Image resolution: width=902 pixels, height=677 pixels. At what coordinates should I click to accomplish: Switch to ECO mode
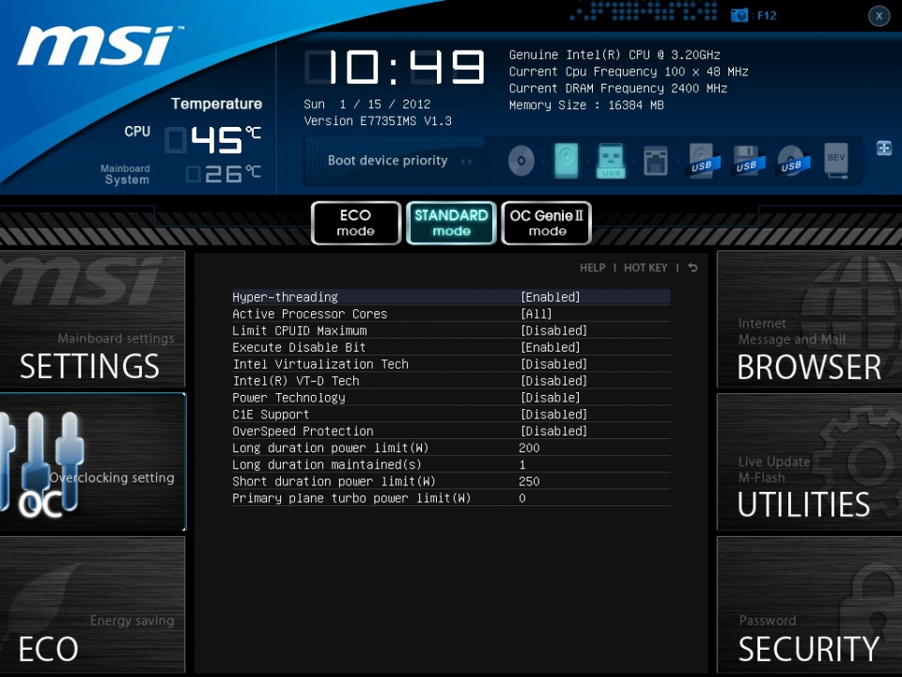356,223
